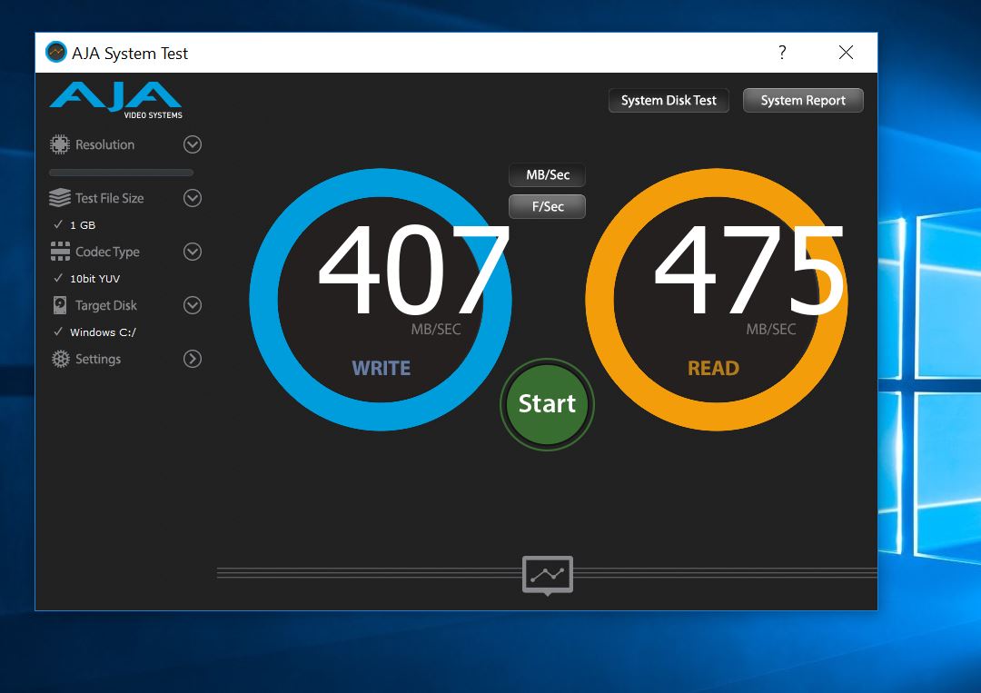Image resolution: width=981 pixels, height=693 pixels.
Task: Click the resolution progress bar under Resolution
Action: 122,173
